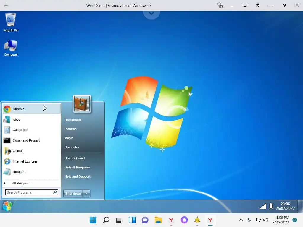The image size is (303, 227).
Task: Launch Chrome from the Start menu
Action: (32, 109)
